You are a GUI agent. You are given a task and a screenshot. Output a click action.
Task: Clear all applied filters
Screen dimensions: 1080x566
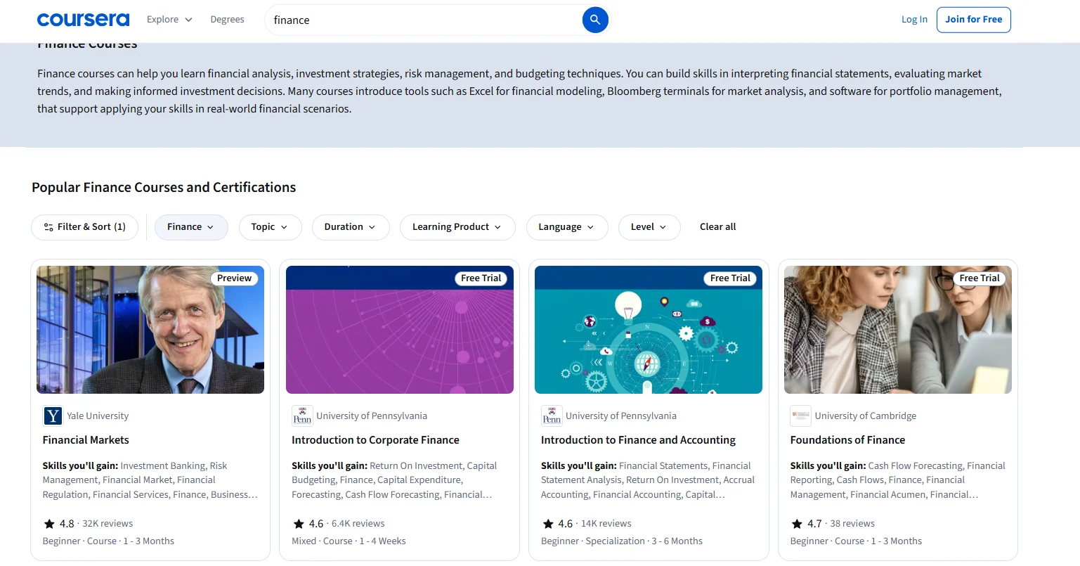click(717, 227)
